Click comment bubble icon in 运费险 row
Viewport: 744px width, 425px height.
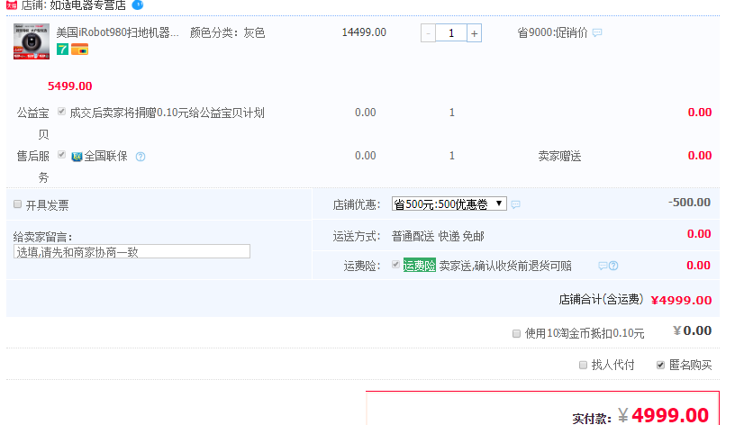pyautogui.click(x=603, y=266)
